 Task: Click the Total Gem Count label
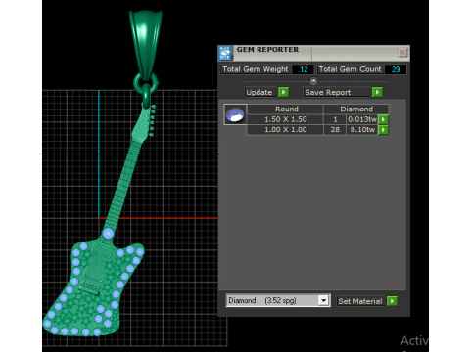pos(350,69)
